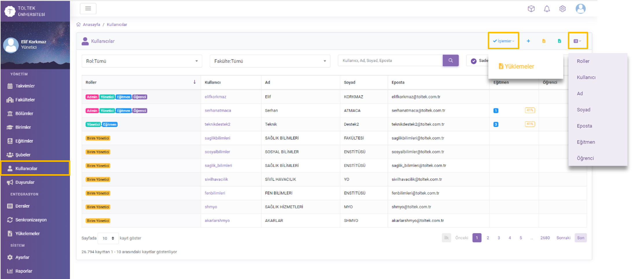Toggle the Sade checkbox filter
633x279 pixels.
(x=474, y=61)
